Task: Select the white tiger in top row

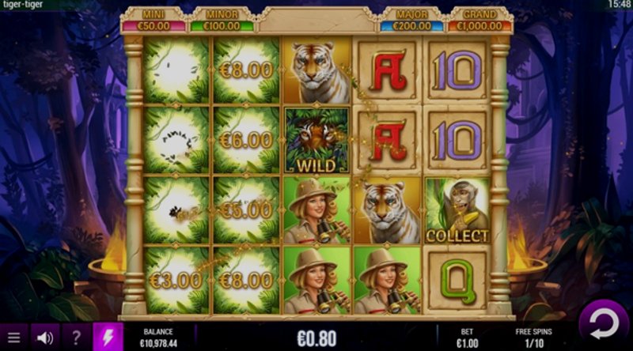Action: [x=316, y=70]
